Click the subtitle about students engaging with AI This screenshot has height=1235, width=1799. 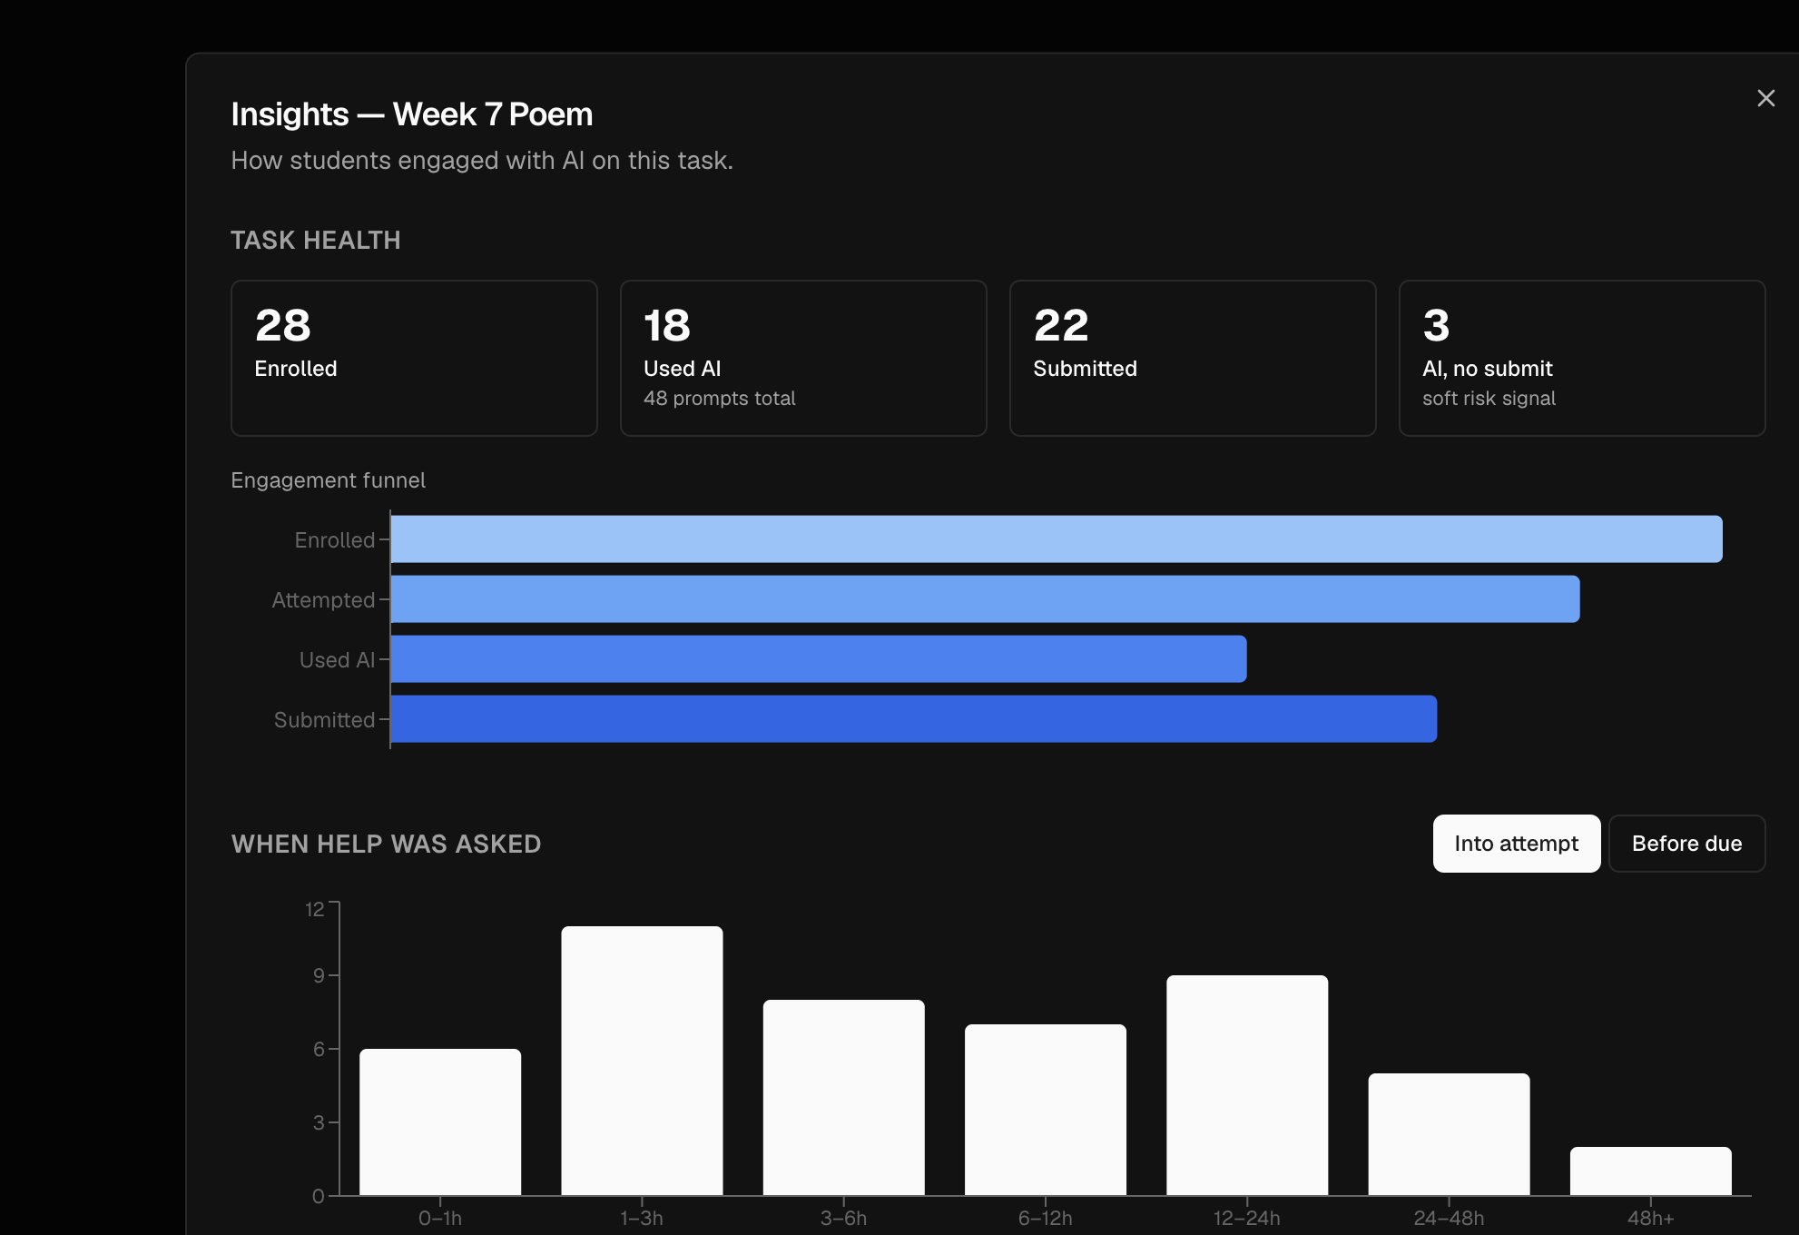(x=481, y=161)
